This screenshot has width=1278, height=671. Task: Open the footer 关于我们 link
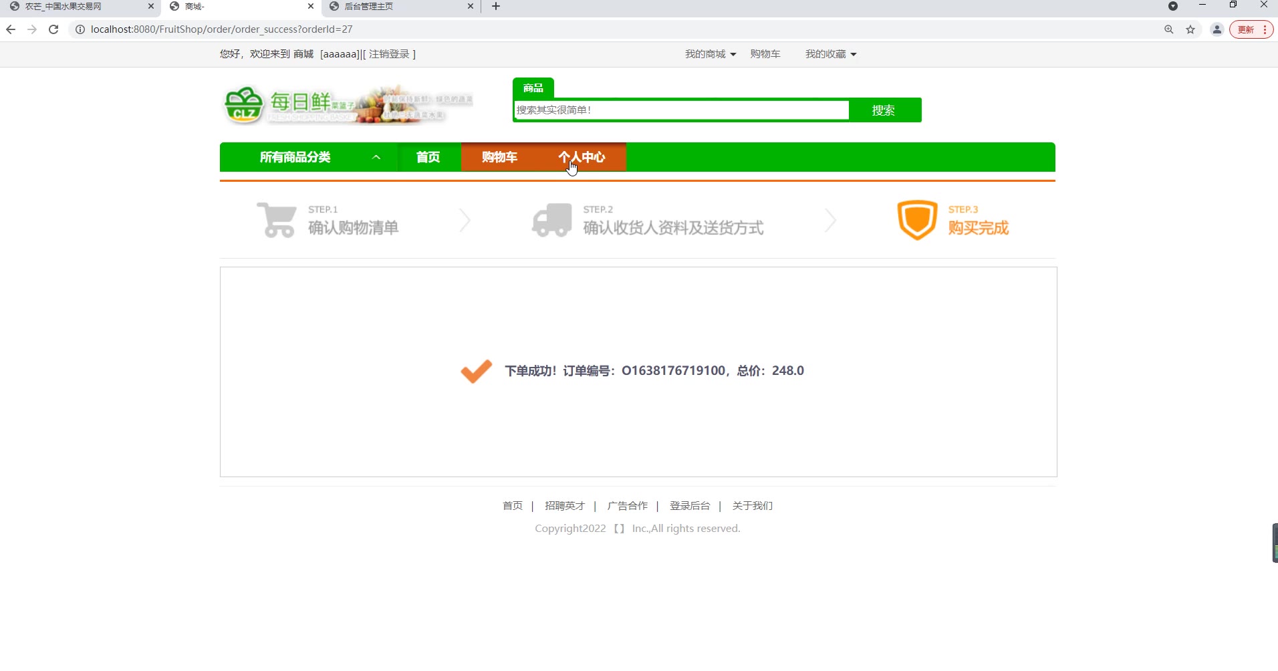tap(753, 506)
